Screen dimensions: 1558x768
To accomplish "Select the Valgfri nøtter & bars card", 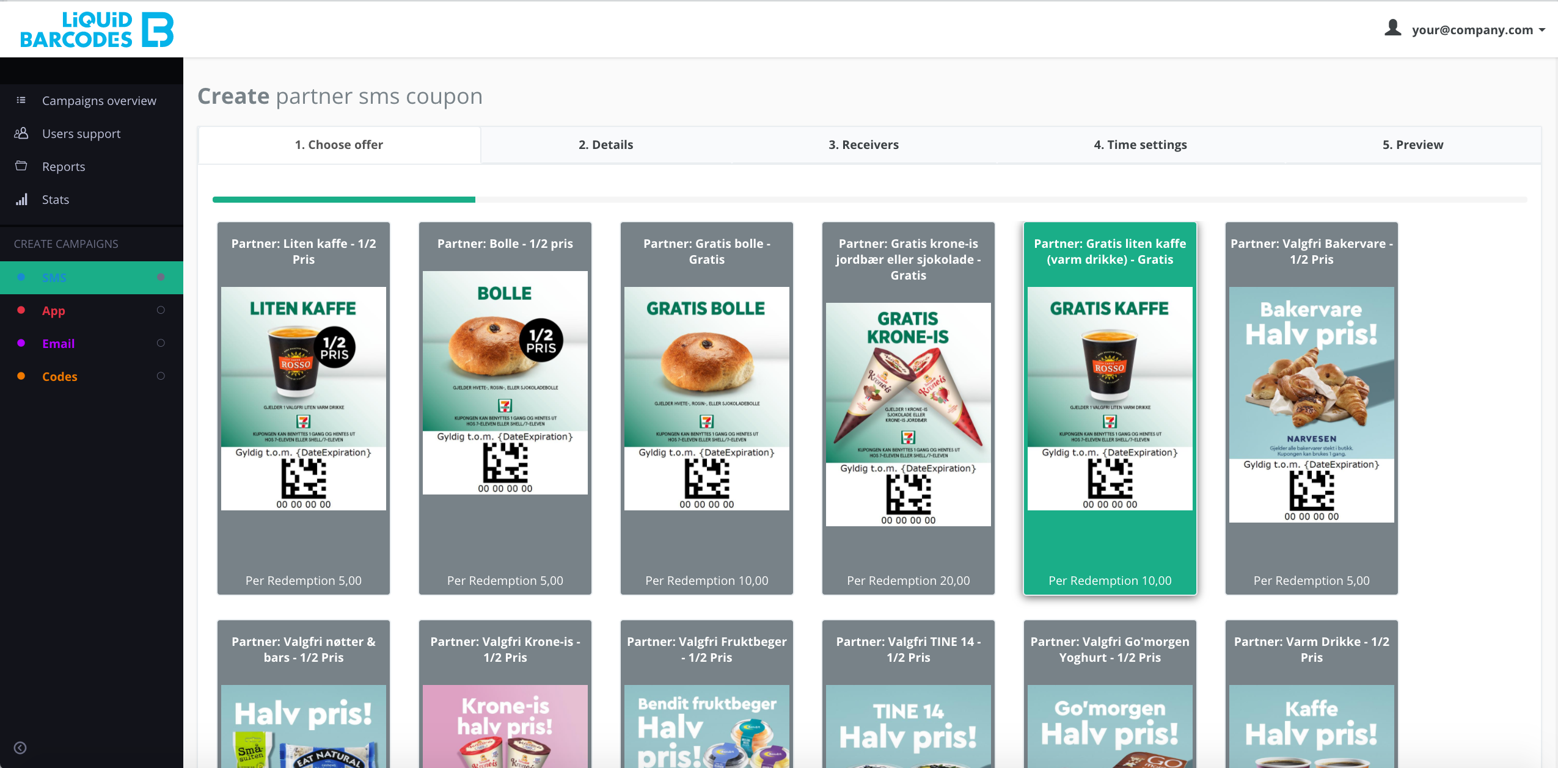I will point(304,694).
